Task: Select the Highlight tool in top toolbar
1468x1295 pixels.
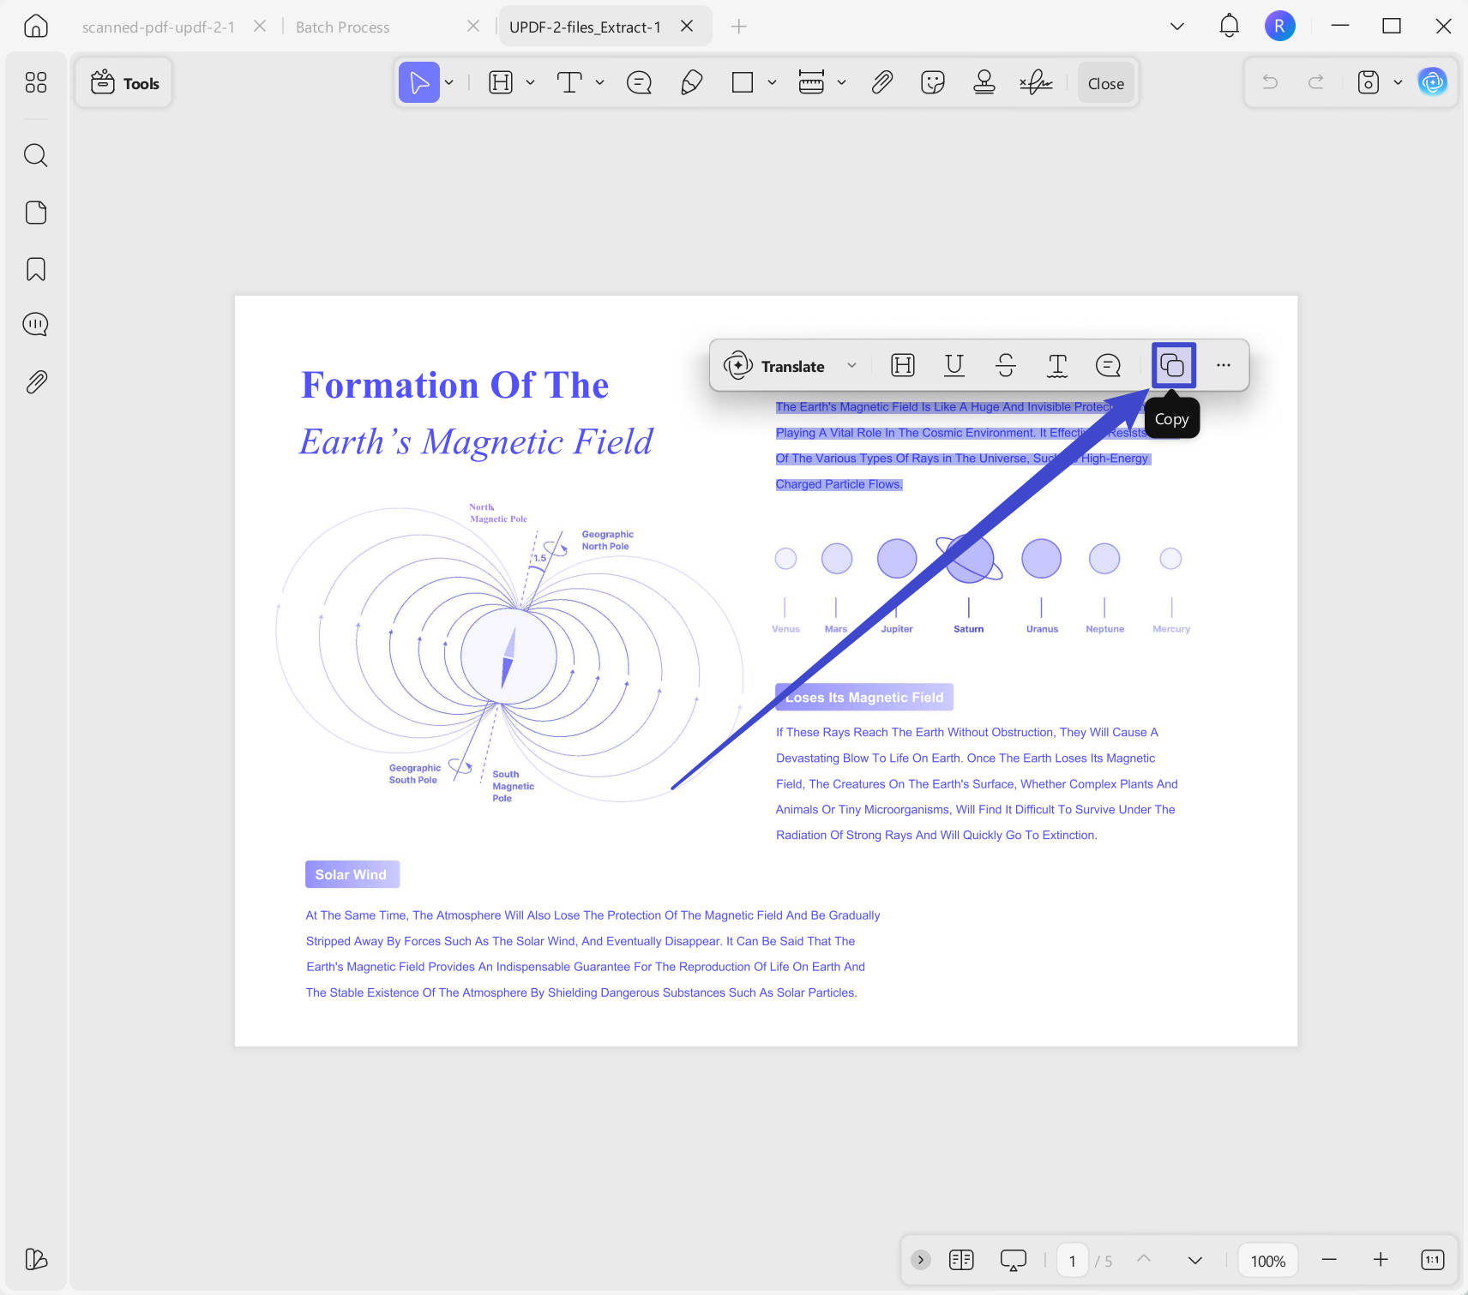Action: [x=501, y=83]
